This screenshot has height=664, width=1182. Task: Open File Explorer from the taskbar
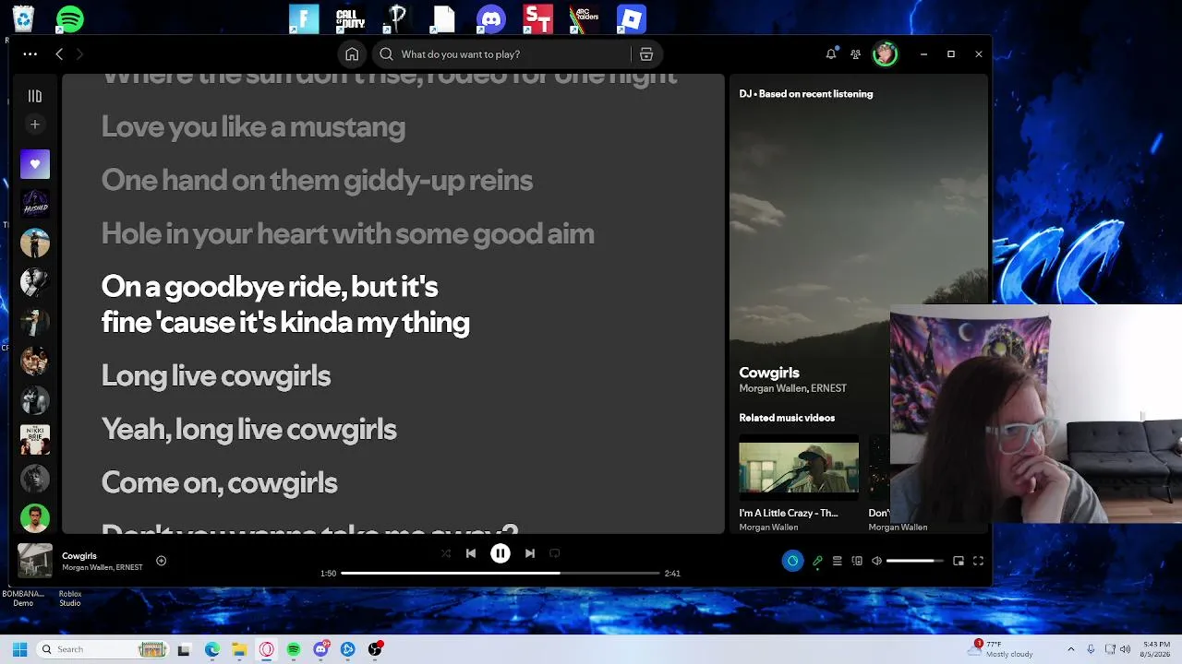tap(239, 649)
